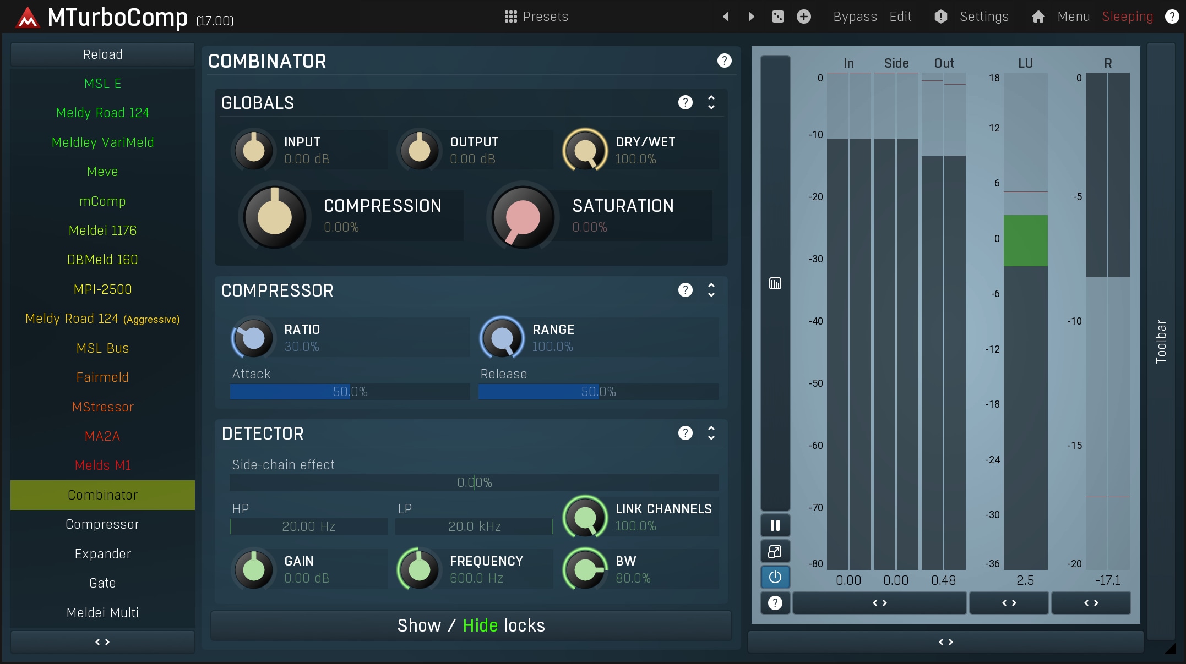This screenshot has width=1186, height=664.
Task: Collapse the Compressor section
Action: pos(711,290)
